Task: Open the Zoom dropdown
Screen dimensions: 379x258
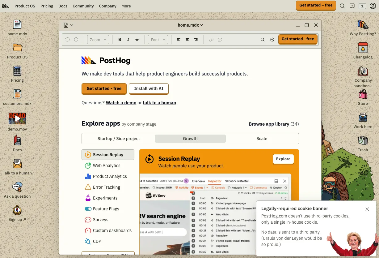Action: point(98,40)
